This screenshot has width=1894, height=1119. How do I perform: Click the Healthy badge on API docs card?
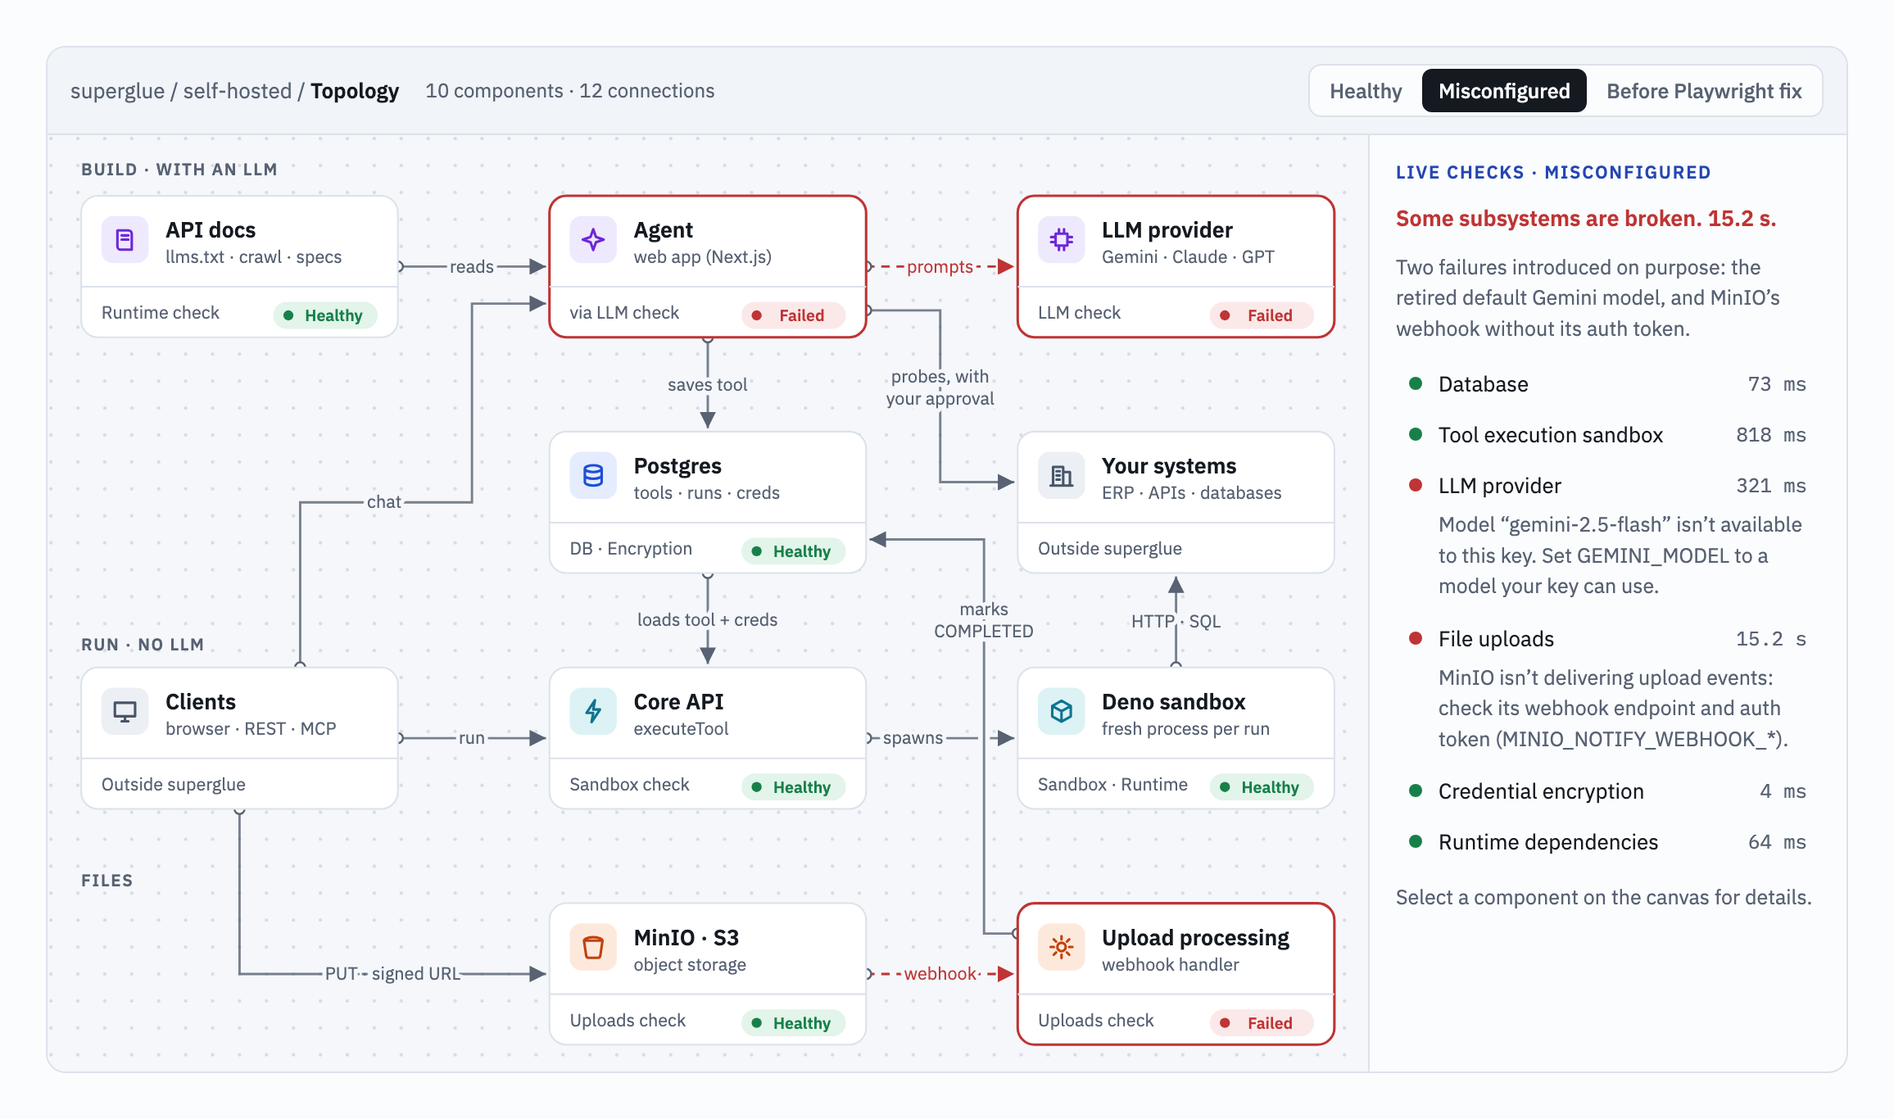point(325,315)
